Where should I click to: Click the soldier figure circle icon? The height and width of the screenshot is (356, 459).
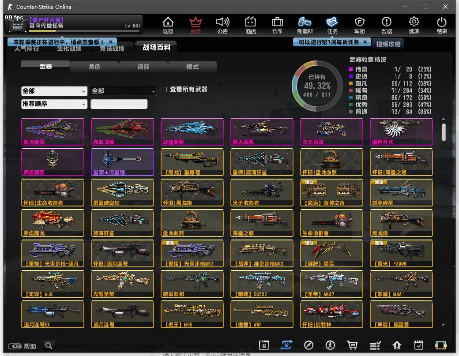[331, 345]
